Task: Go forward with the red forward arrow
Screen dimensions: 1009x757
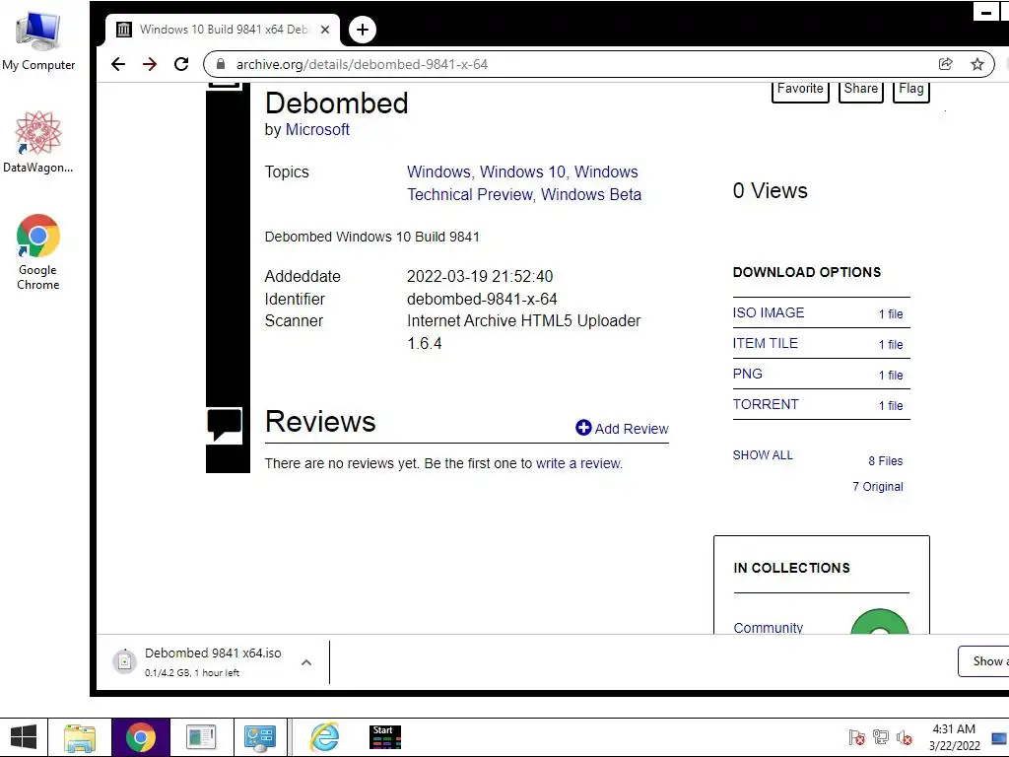Action: click(150, 64)
